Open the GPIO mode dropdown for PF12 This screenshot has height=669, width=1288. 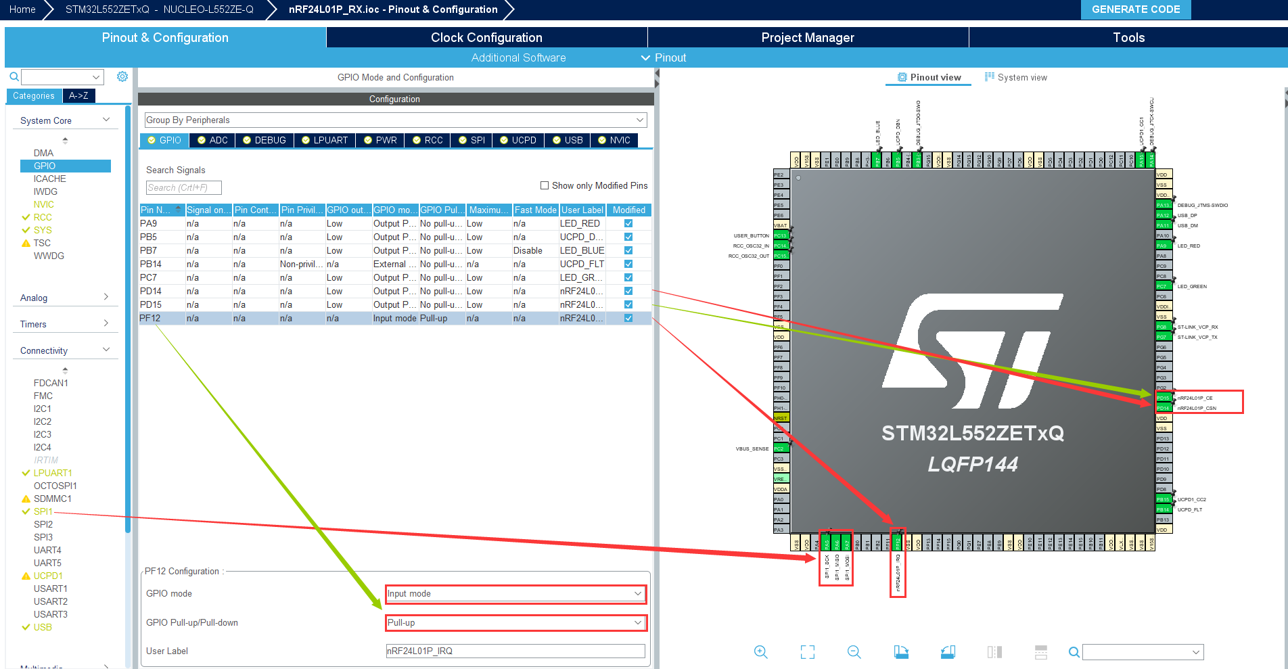(x=515, y=594)
